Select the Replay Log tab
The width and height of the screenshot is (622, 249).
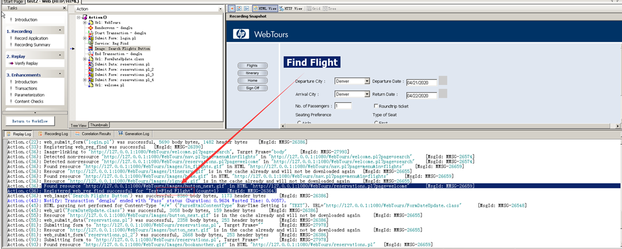[19, 134]
